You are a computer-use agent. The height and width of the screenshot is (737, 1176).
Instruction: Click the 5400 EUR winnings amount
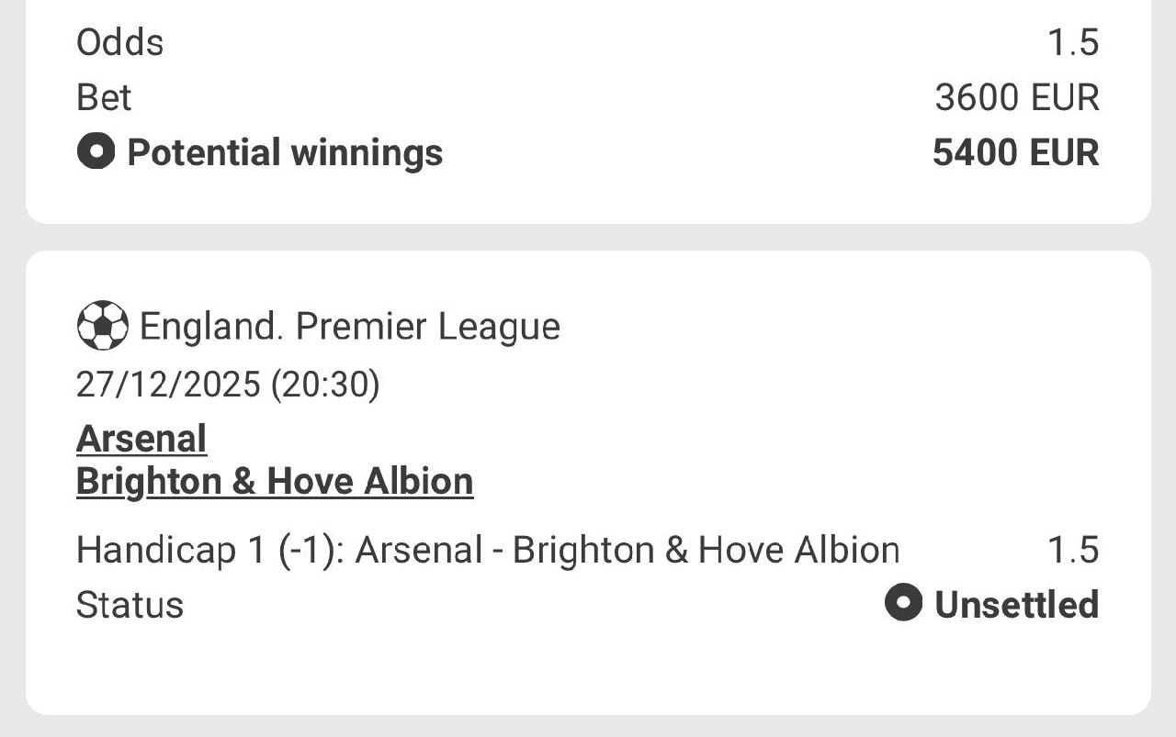tap(1015, 152)
